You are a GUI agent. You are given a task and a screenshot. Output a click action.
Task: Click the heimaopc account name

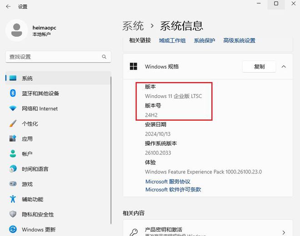coord(44,28)
